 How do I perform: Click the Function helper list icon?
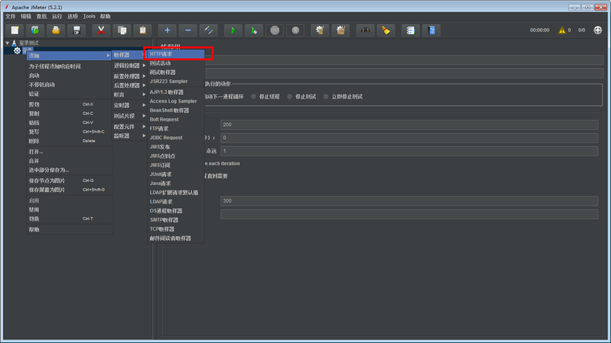point(410,30)
